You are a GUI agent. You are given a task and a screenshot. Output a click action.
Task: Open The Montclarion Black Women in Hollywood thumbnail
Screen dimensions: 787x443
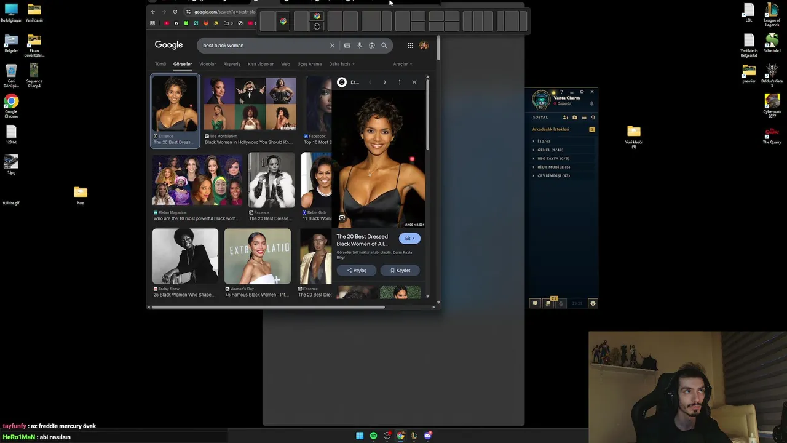(250, 103)
